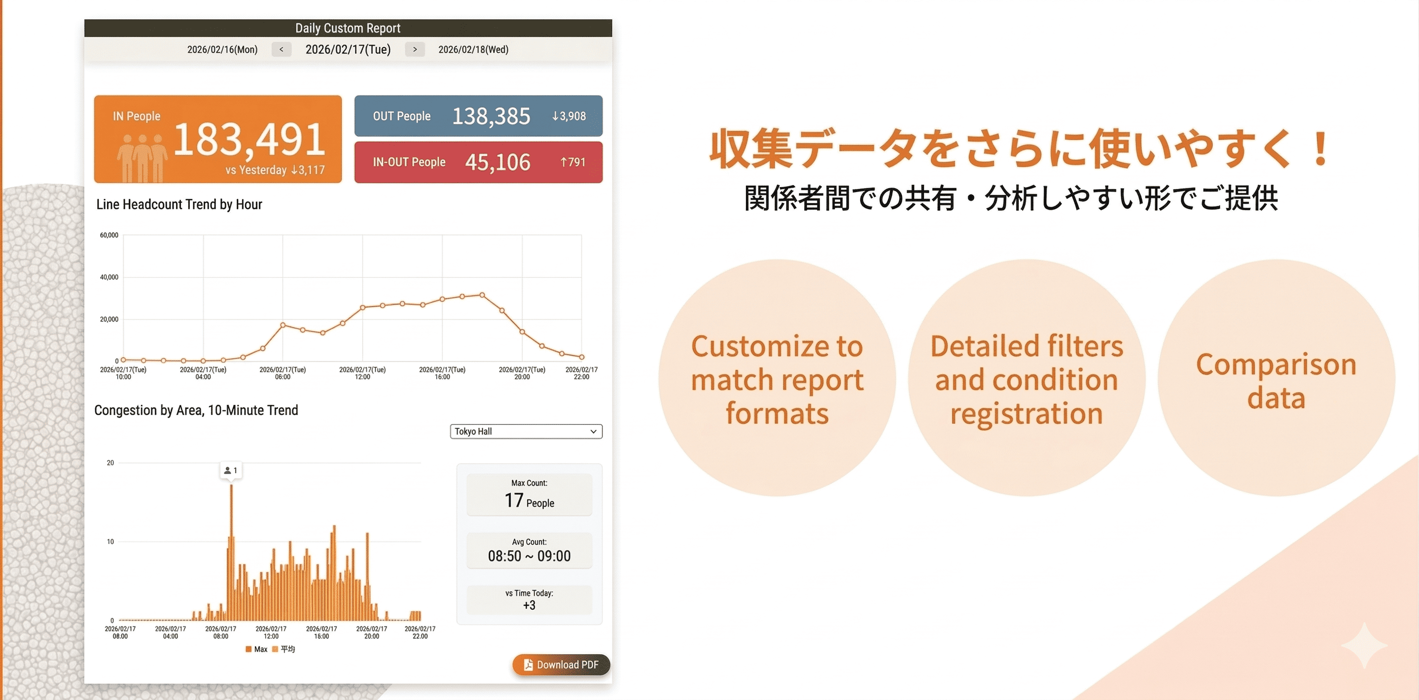Click the previous day arrow button

coord(281,50)
